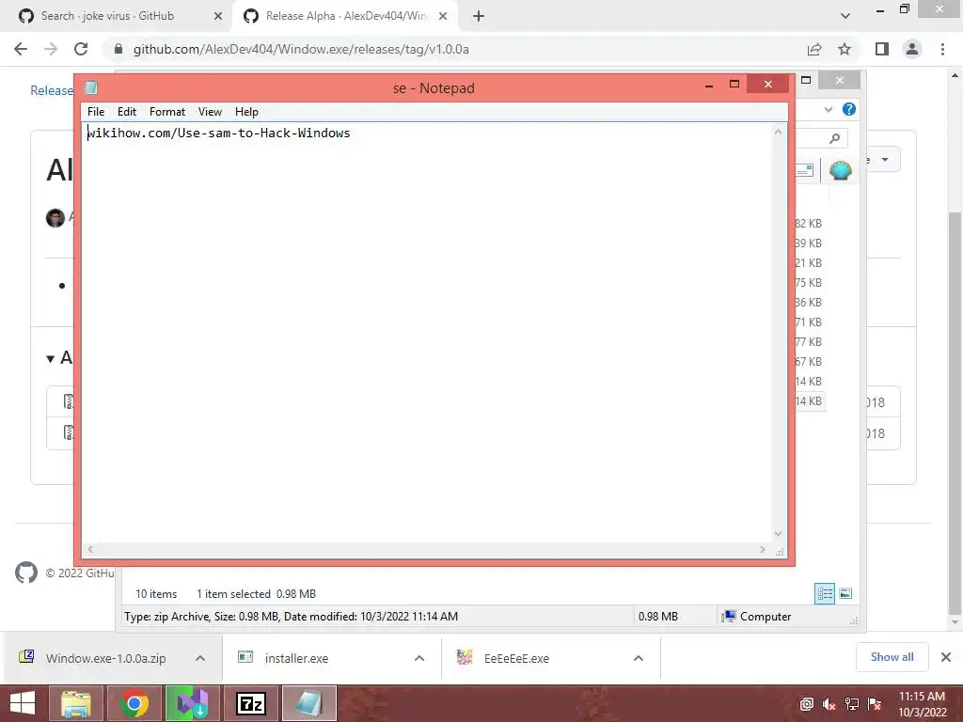This screenshot has width=963, height=722.
Task: Click into the Notepad text area
Action: point(427,332)
